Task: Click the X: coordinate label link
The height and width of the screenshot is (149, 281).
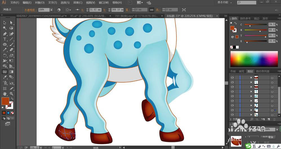Action: click(x=82, y=10)
